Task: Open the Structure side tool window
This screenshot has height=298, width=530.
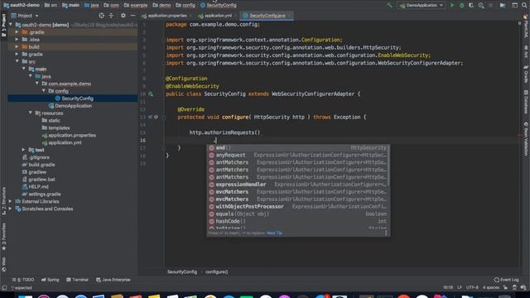Action: point(3,201)
